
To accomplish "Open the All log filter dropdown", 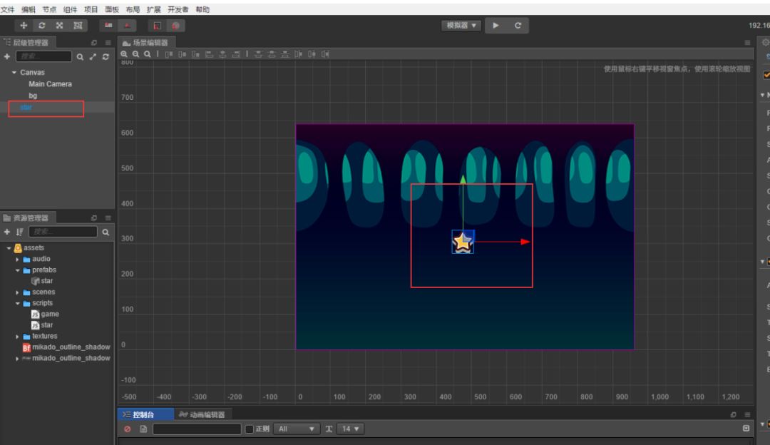I will [297, 429].
